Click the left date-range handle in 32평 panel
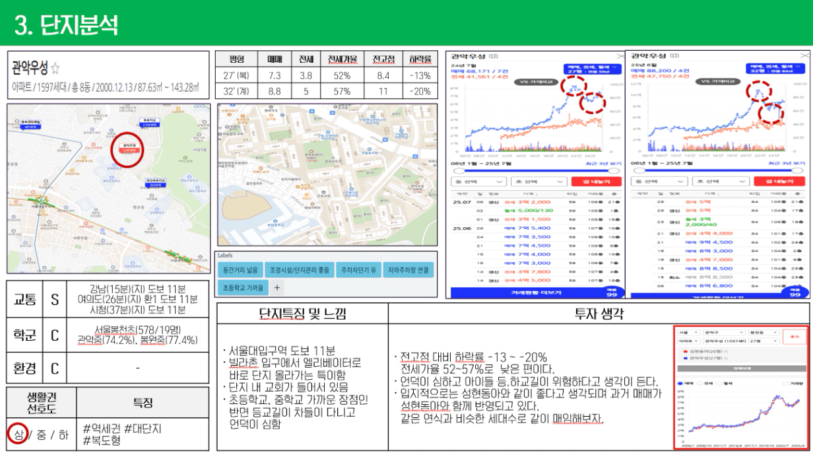 [x=639, y=170]
